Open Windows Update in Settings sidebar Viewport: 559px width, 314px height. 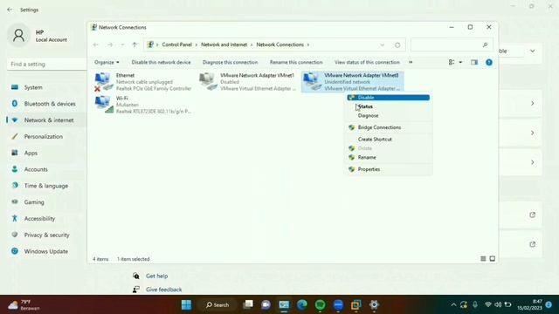click(x=46, y=251)
